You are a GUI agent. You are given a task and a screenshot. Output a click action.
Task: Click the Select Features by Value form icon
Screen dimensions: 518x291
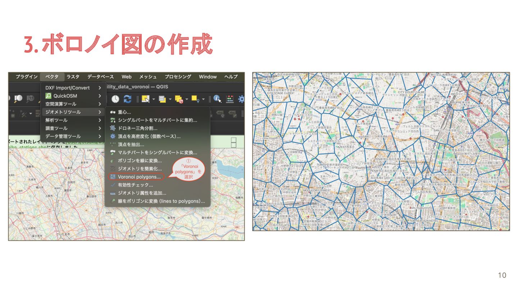[x=162, y=98]
